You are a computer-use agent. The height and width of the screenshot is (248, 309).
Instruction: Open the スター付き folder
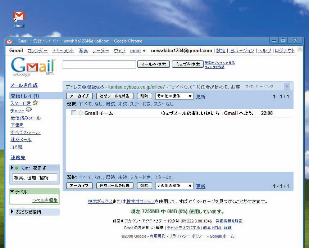[x=21, y=103]
